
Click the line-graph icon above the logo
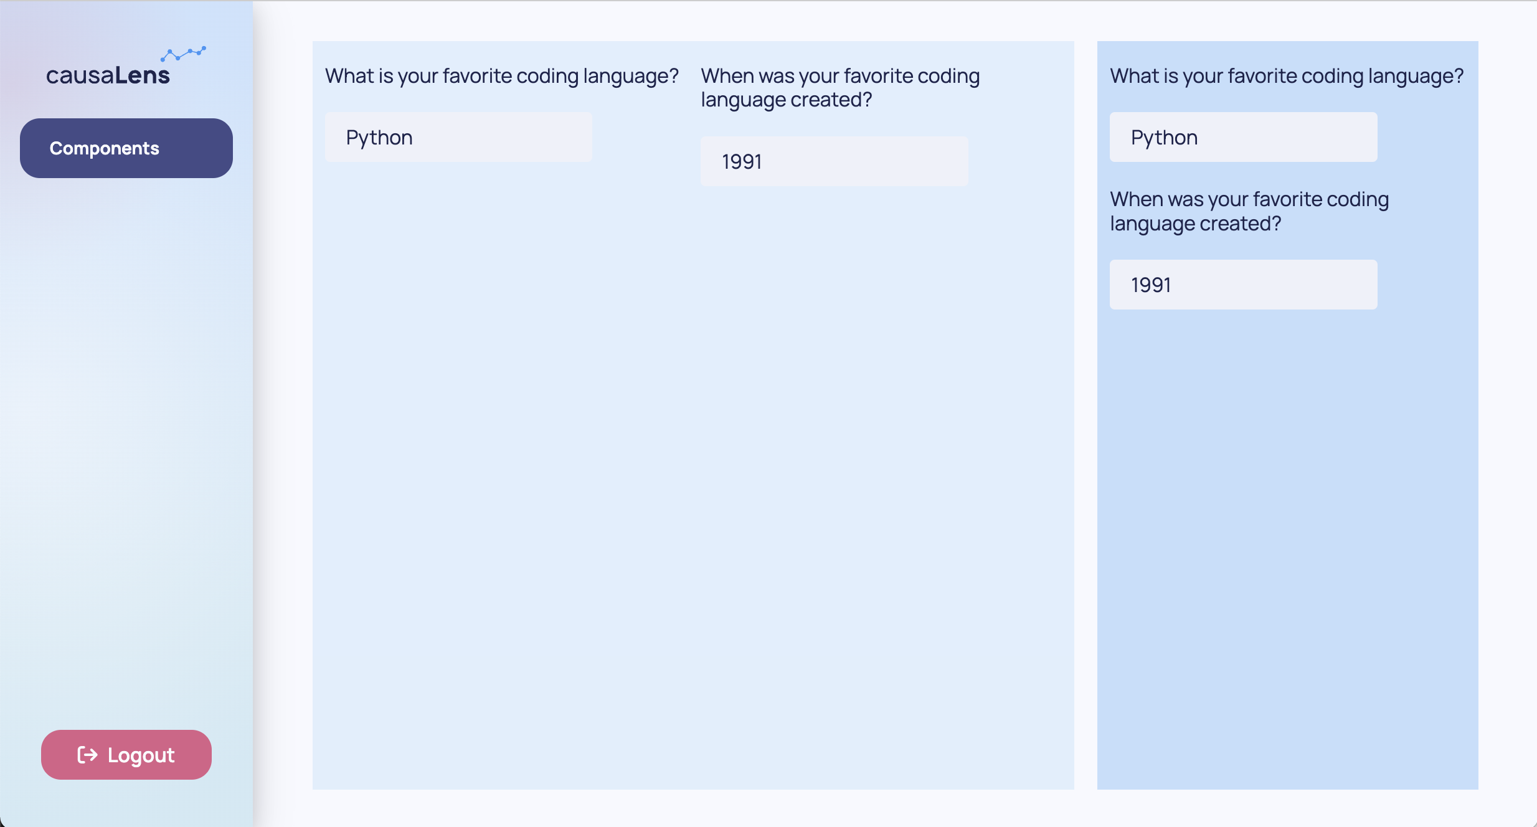pyautogui.click(x=183, y=54)
